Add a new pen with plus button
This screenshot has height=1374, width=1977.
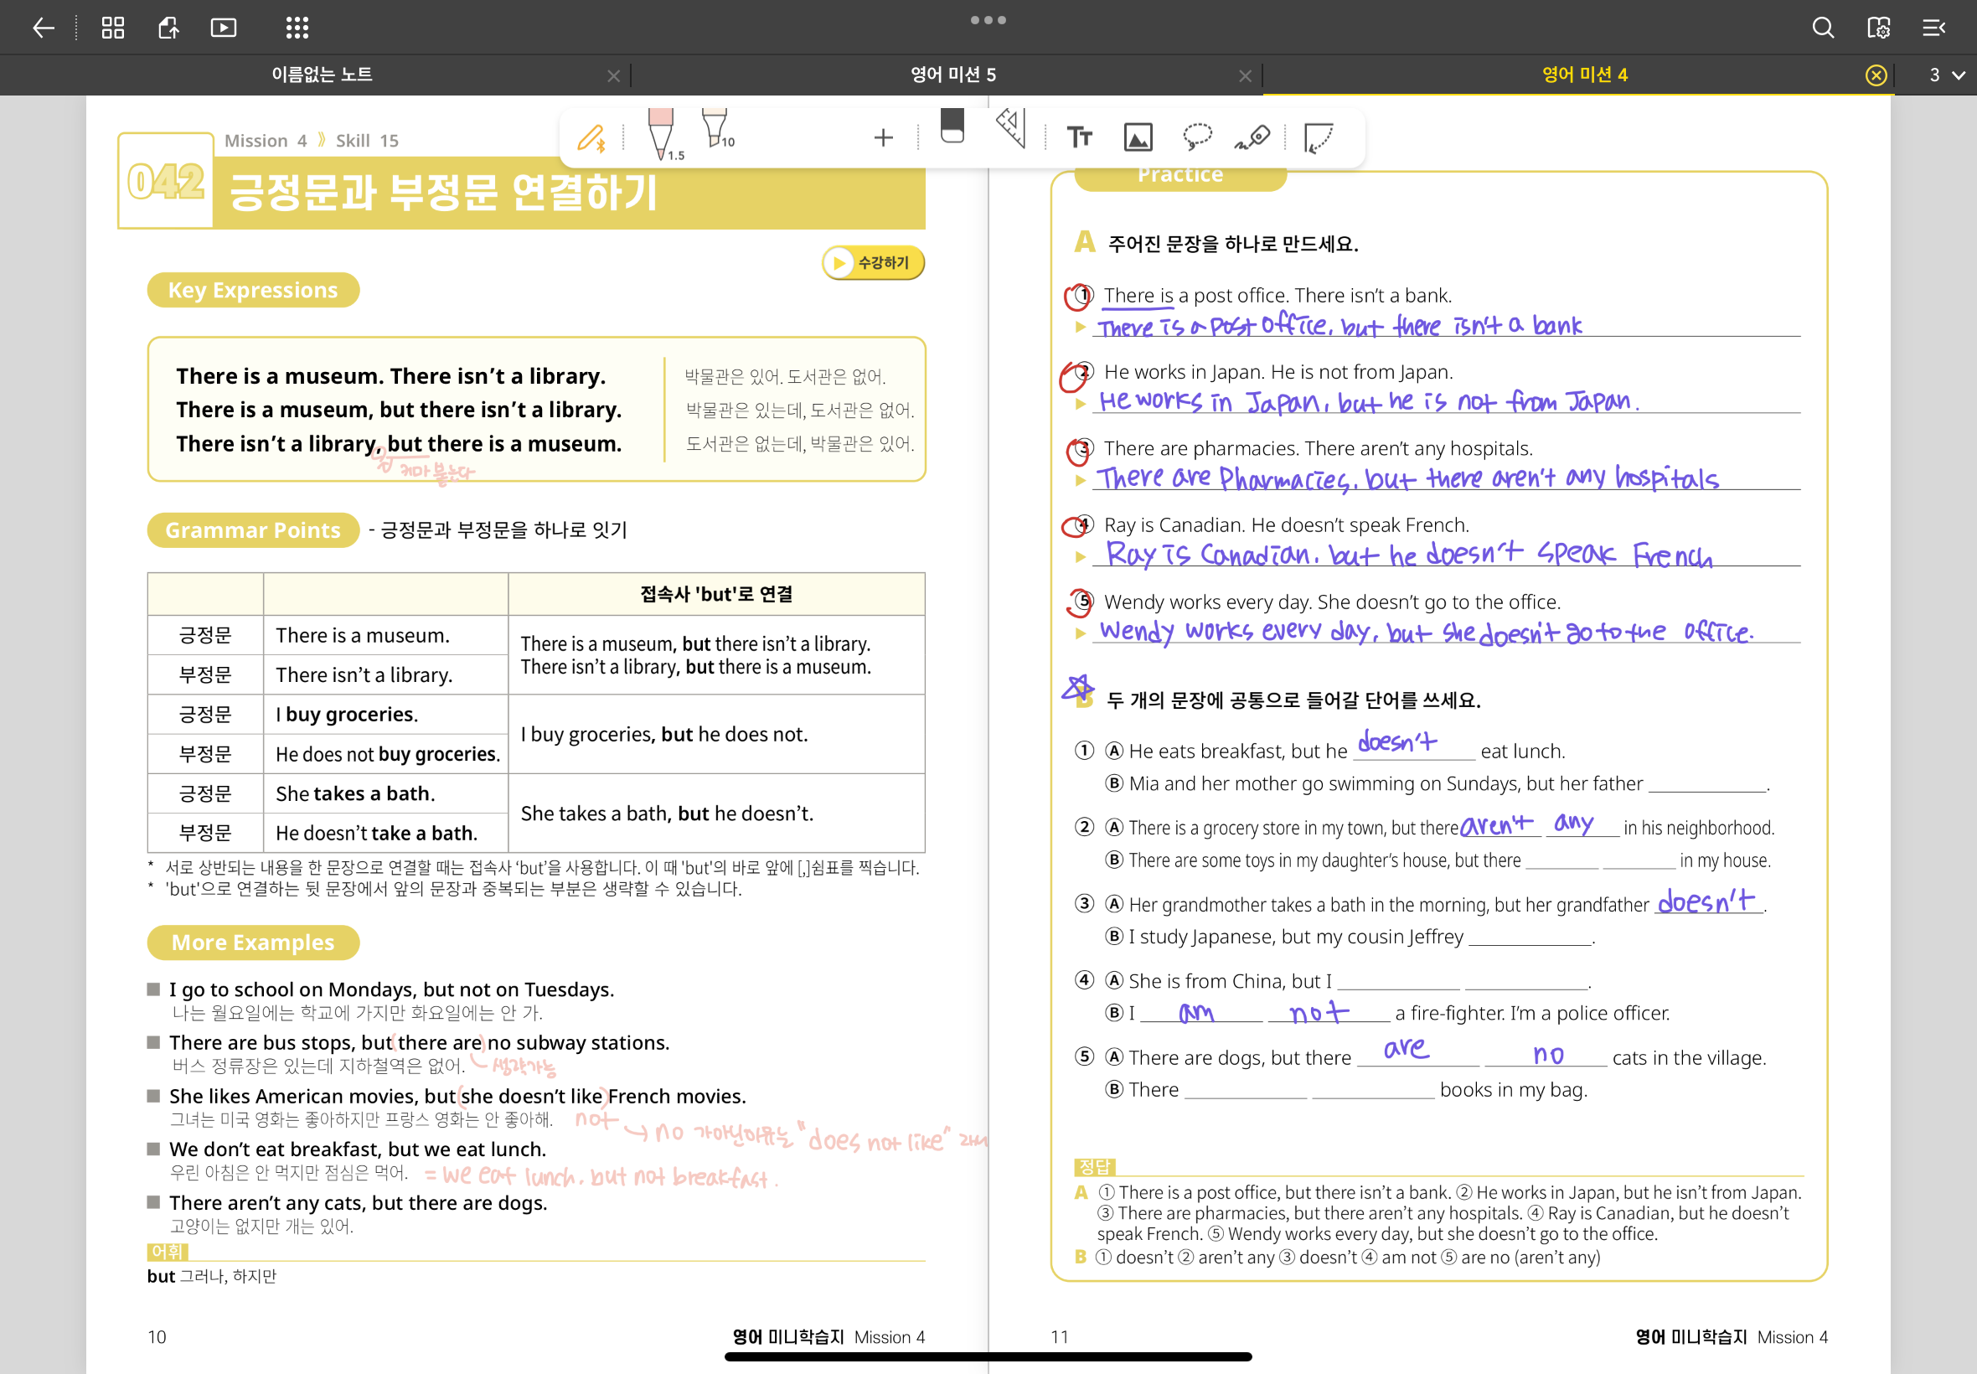(x=883, y=137)
